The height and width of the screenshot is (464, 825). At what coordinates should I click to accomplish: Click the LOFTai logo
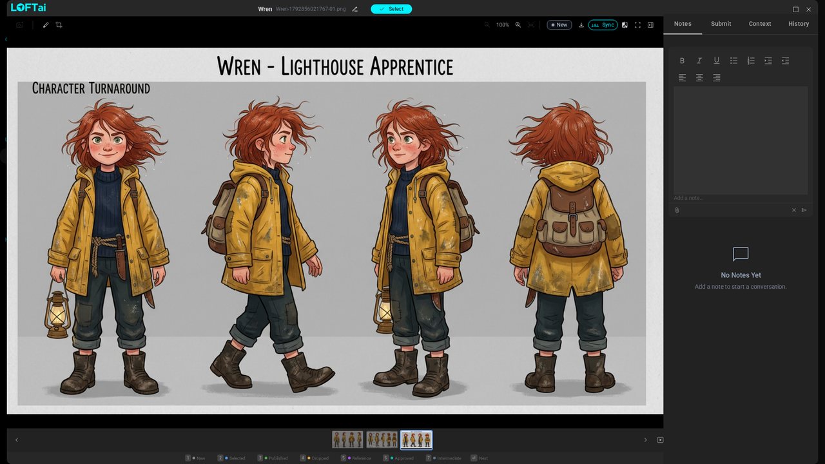[28, 8]
